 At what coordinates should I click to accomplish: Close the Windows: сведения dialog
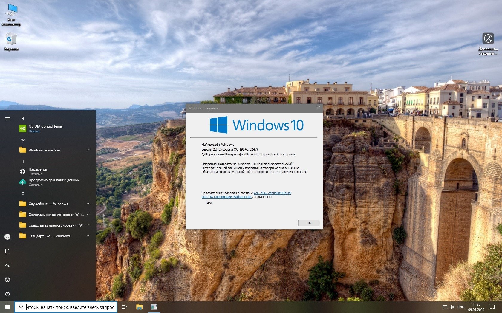[318, 108]
